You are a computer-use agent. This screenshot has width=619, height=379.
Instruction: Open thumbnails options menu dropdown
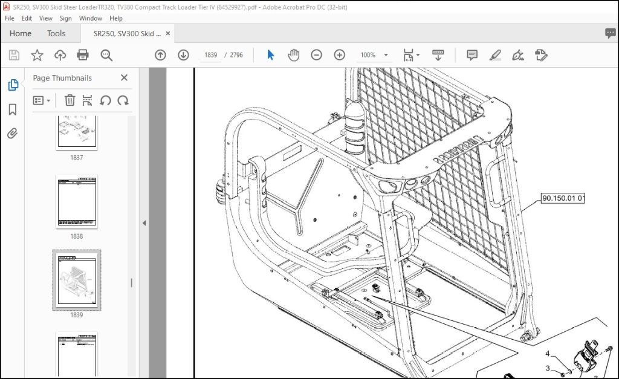[42, 100]
